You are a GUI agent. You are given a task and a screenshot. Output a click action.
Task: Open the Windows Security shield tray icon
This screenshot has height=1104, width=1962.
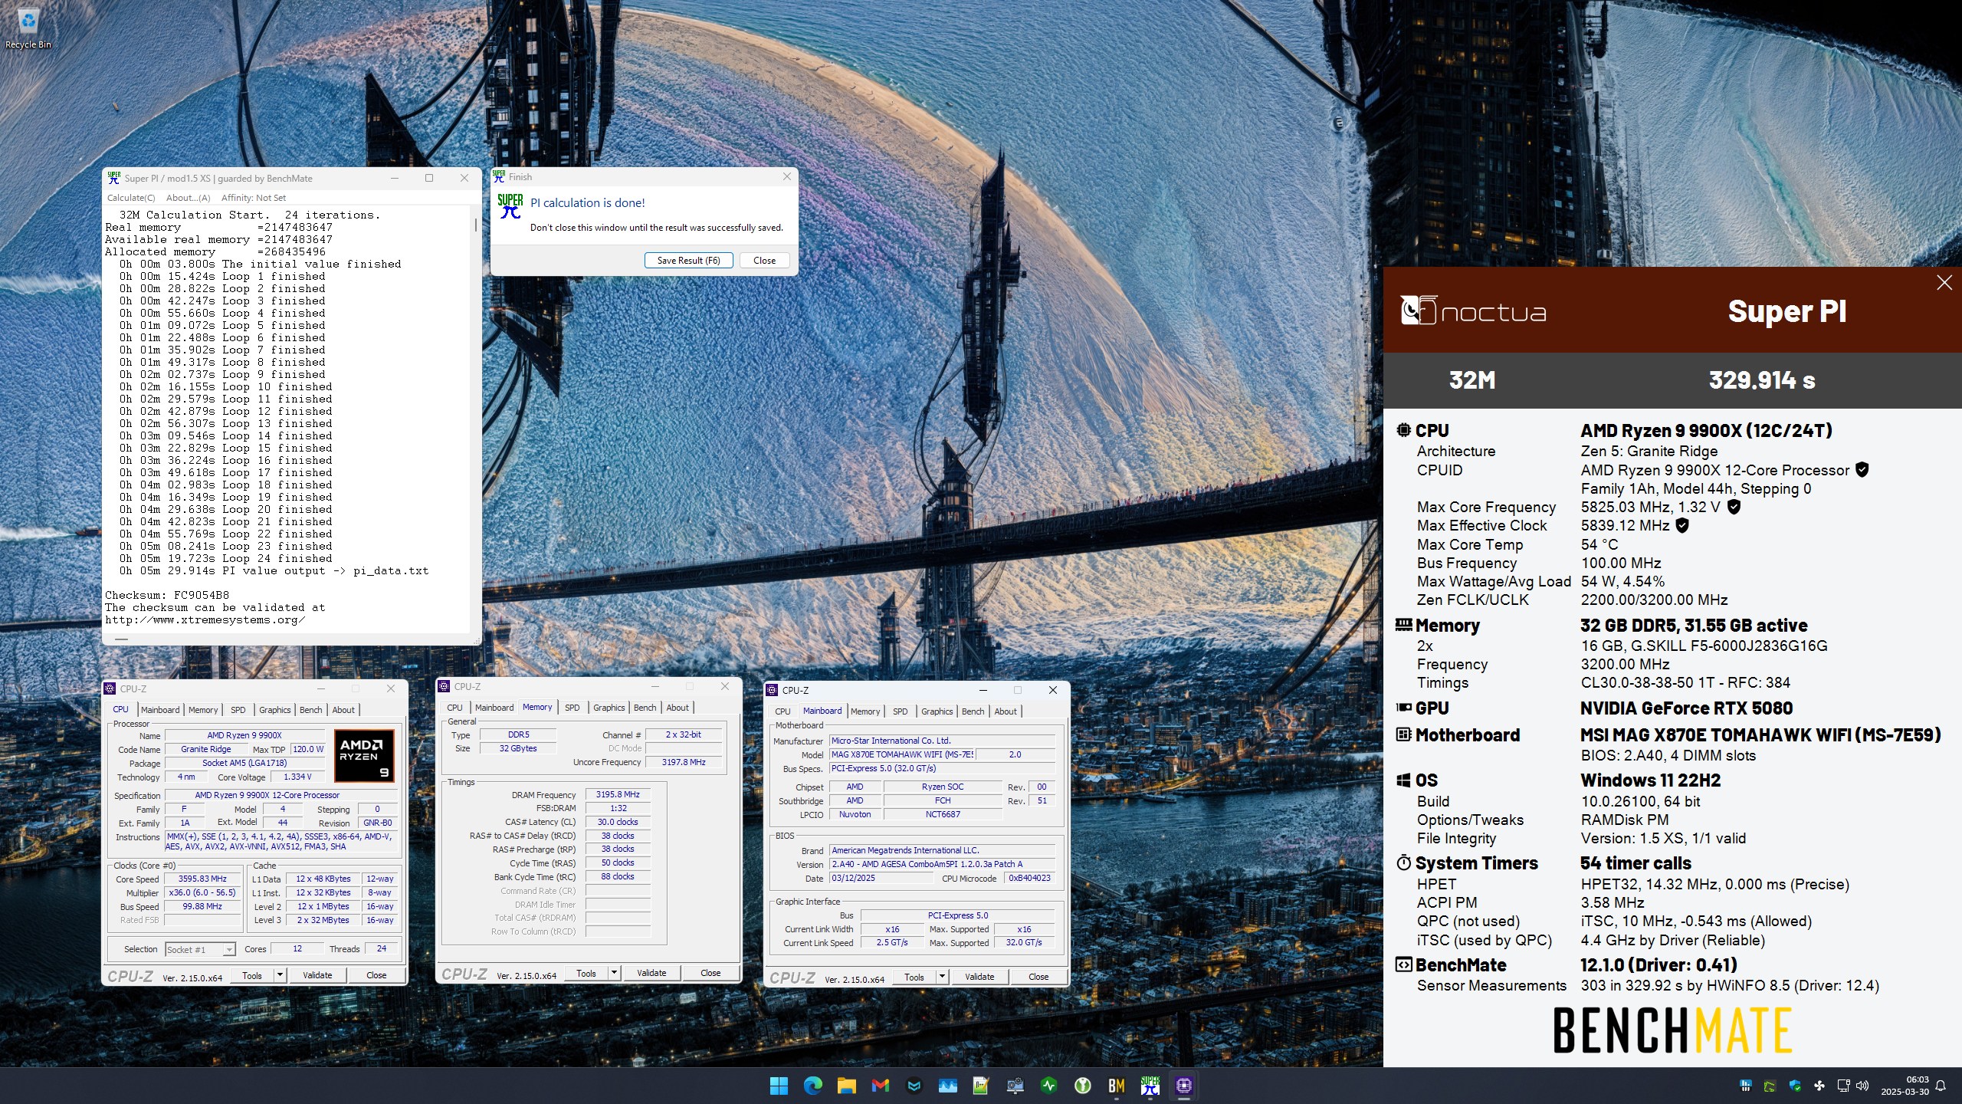pyautogui.click(x=1795, y=1086)
